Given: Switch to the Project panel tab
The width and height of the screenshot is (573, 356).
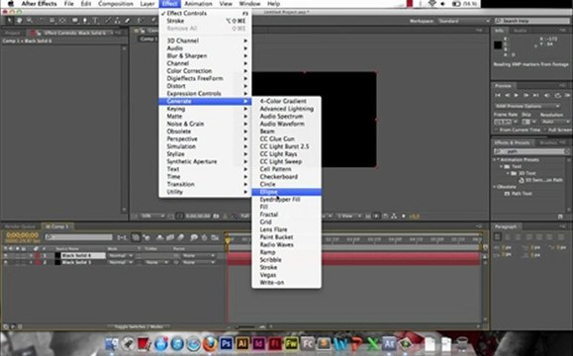Looking at the screenshot, I should point(12,33).
